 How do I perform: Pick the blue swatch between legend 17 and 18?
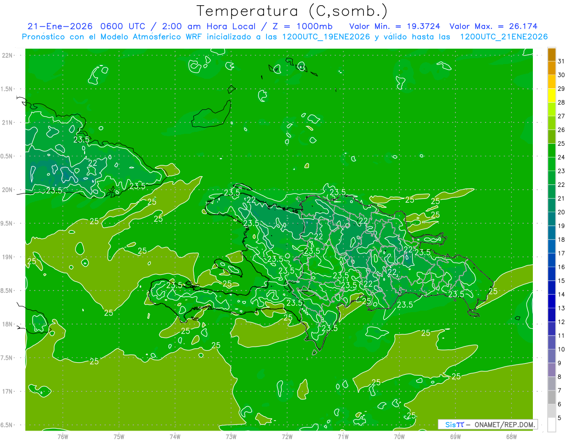coord(552,246)
